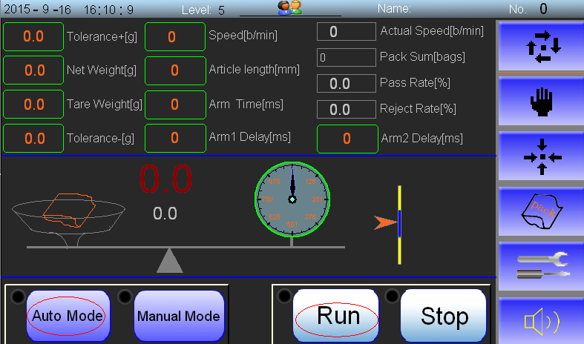584x344 pixels.
Task: Select Auto Mode
Action: 68,316
